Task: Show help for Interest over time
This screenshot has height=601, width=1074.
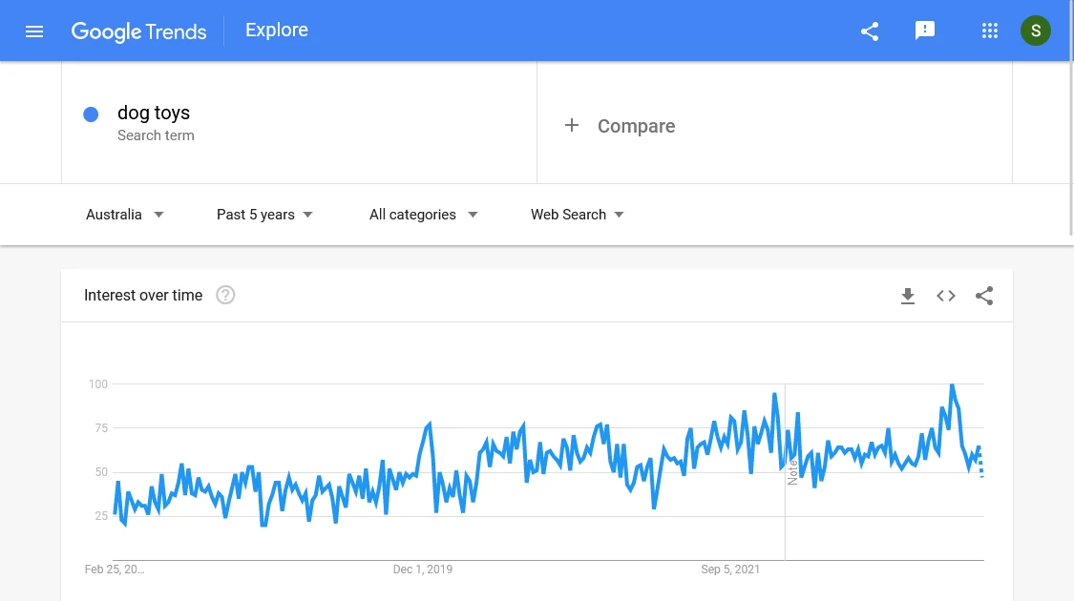Action: click(225, 295)
